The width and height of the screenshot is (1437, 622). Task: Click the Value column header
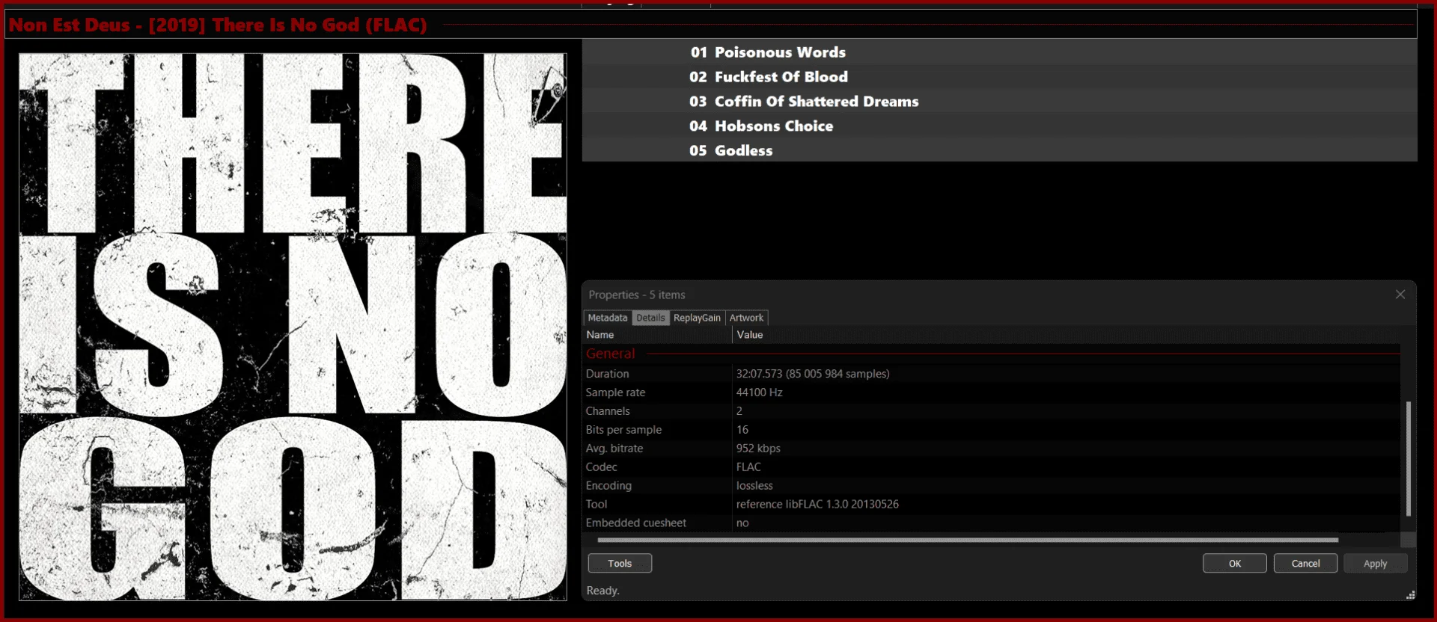(x=1066, y=335)
